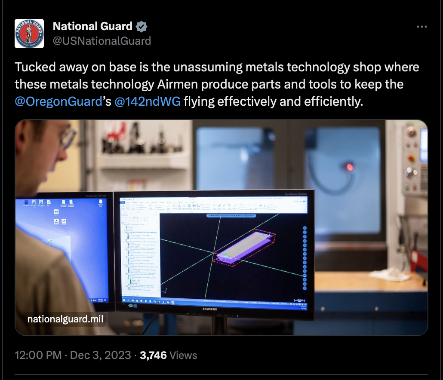Click the floating selection toolbar above the viewport
The image size is (443, 380).
coord(231,216)
